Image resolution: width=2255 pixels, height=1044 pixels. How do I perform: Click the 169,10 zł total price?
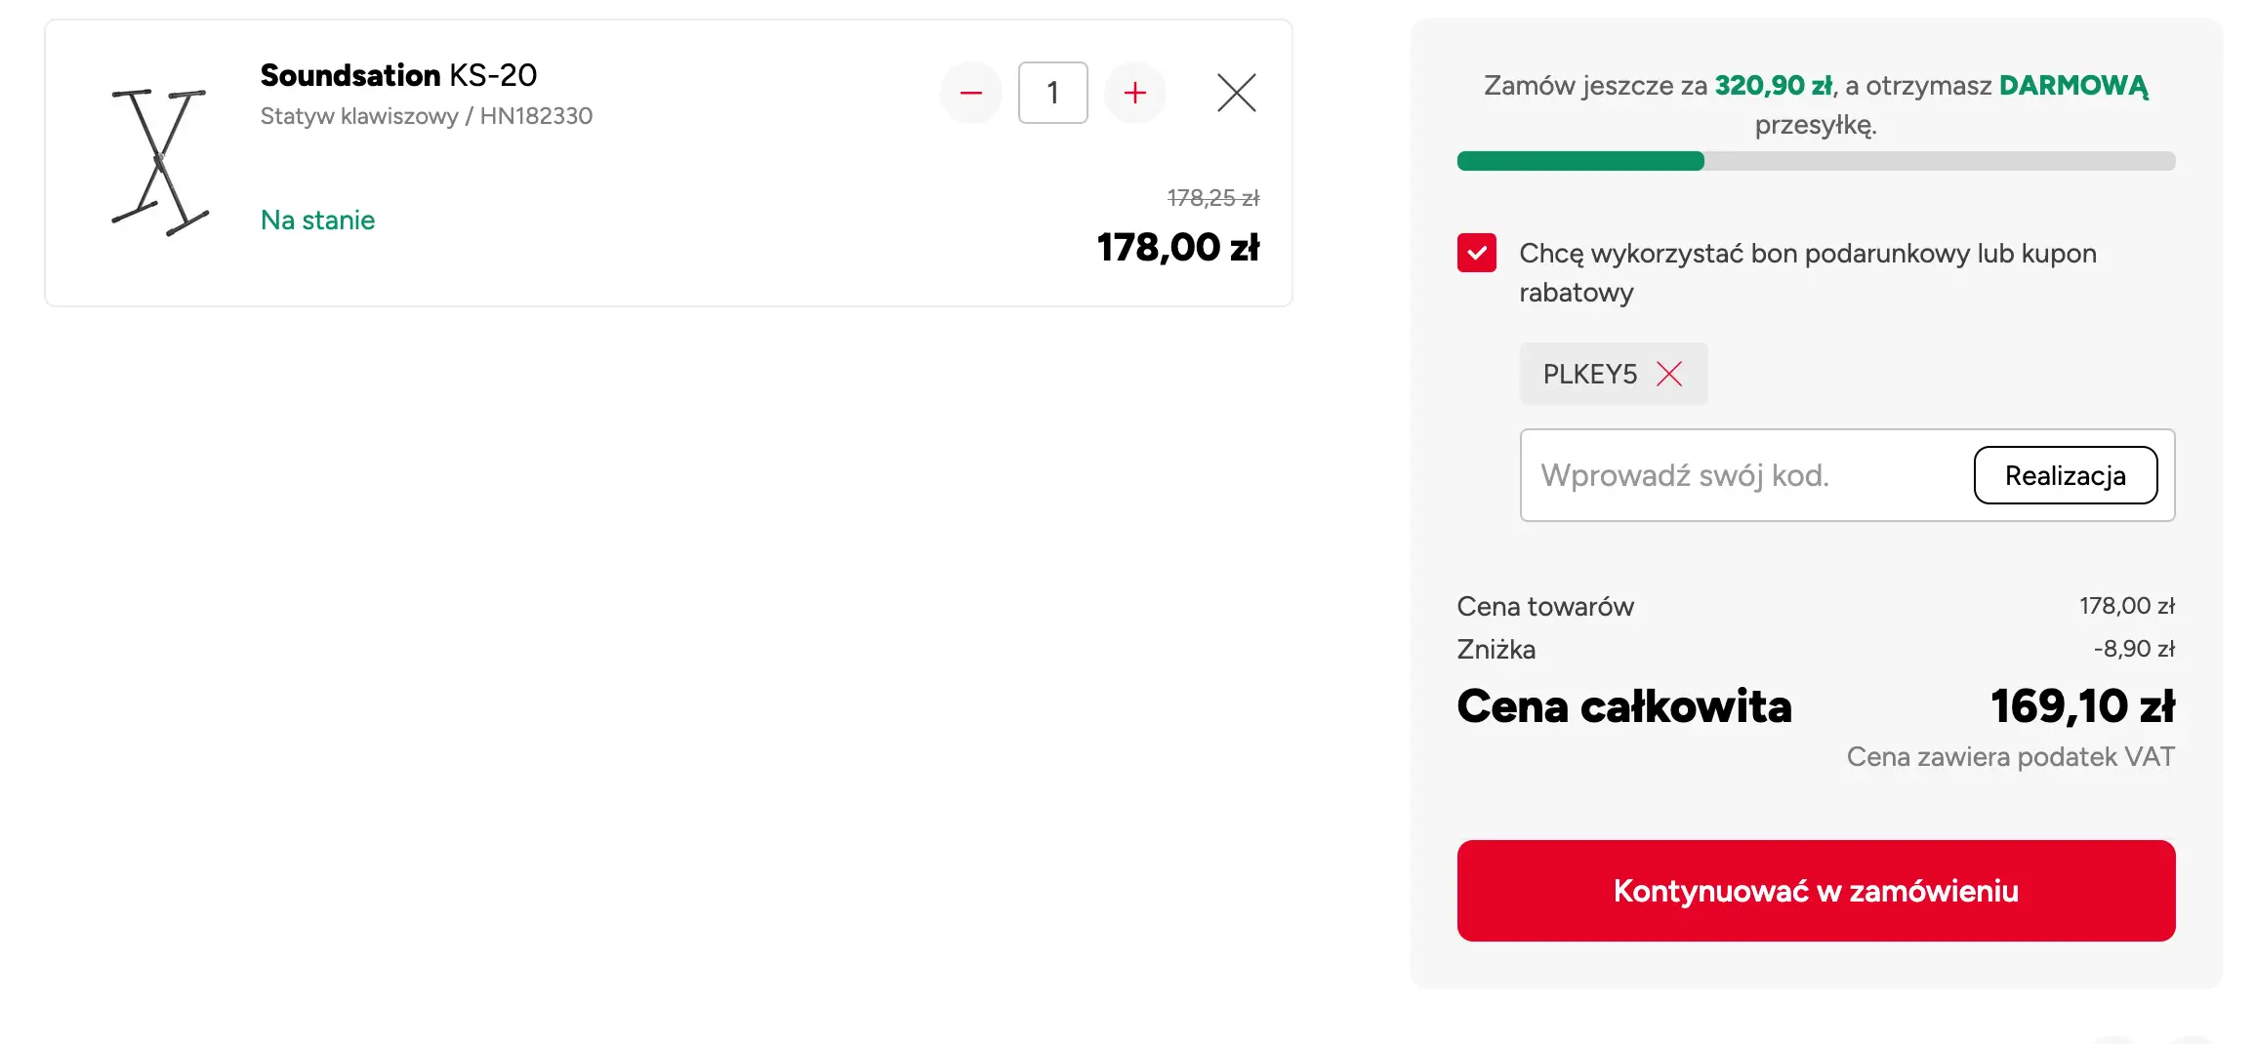(2082, 706)
